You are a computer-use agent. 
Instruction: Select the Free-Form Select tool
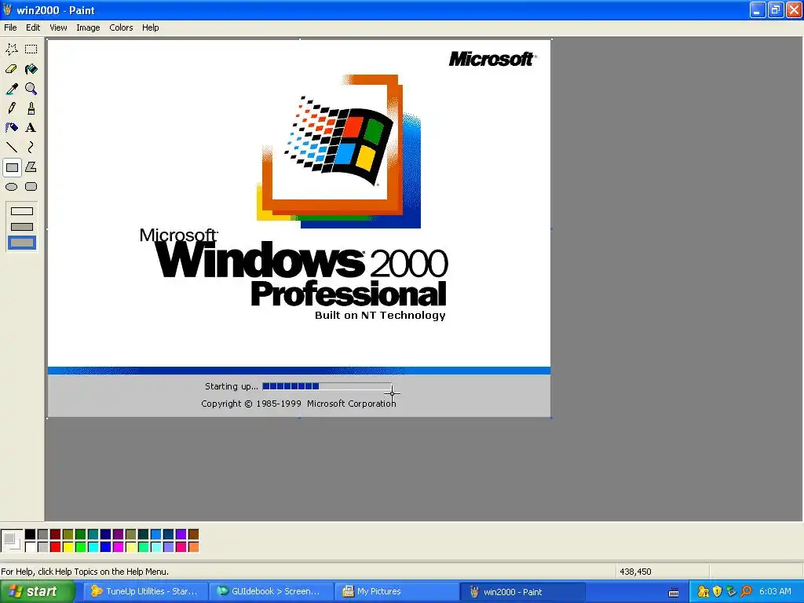click(12, 49)
